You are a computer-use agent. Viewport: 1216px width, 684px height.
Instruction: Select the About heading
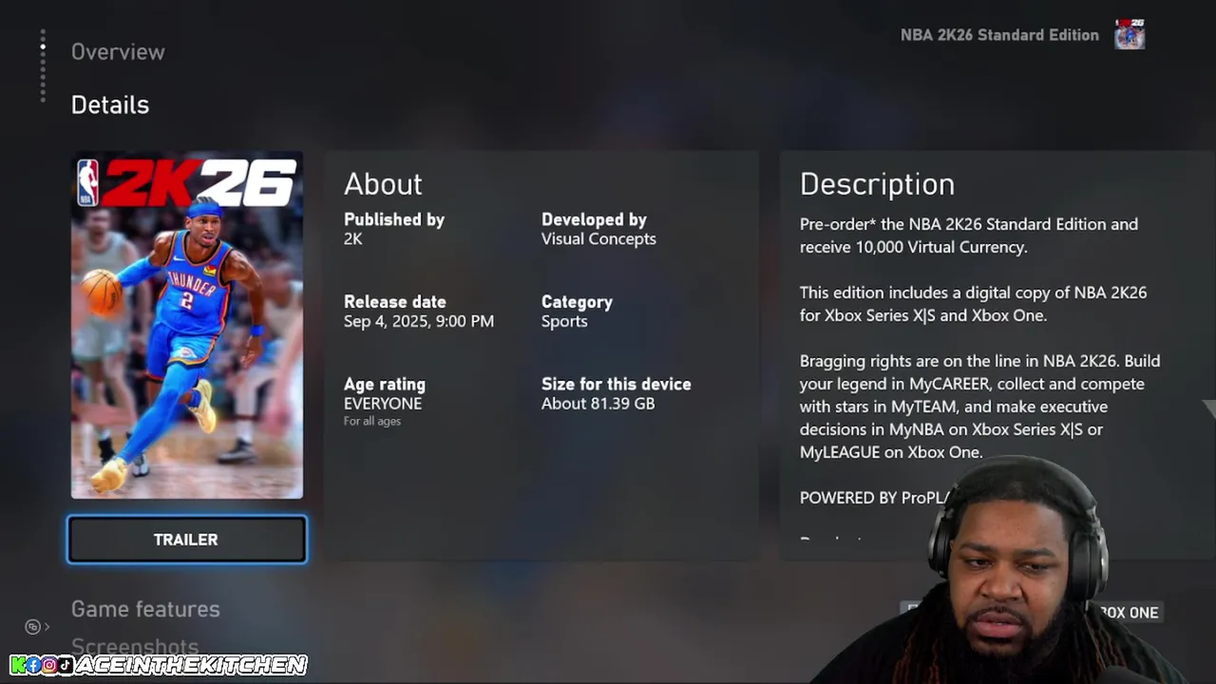pyautogui.click(x=383, y=184)
